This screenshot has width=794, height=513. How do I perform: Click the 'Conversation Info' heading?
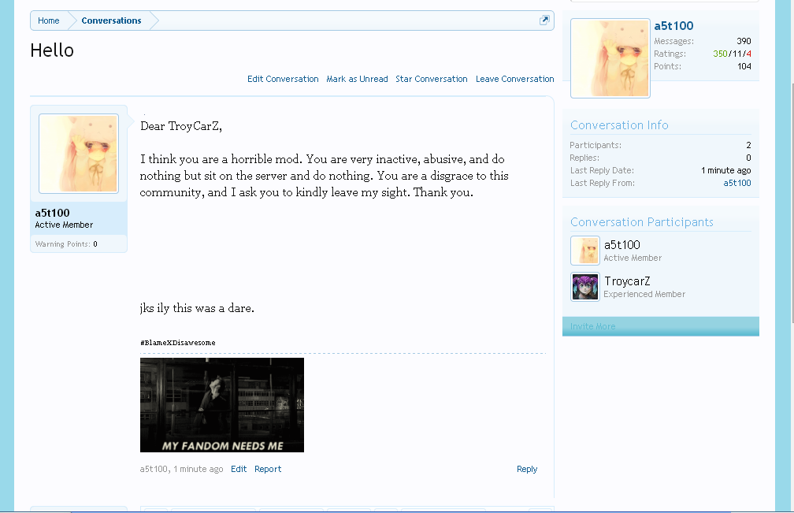click(619, 125)
